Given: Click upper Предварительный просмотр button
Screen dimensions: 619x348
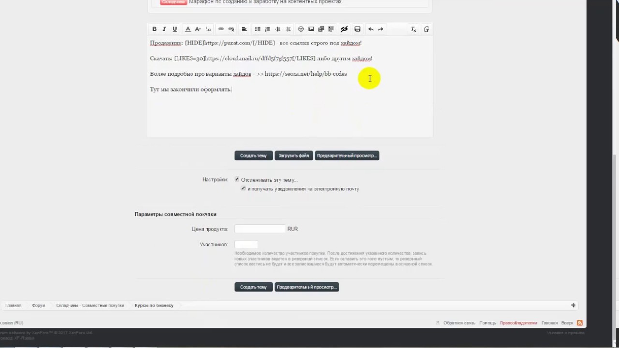Looking at the screenshot, I should click(x=347, y=156).
